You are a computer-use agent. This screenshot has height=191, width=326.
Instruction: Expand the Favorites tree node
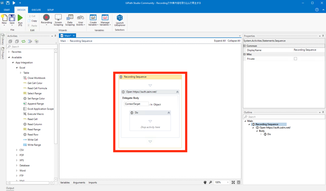click(9, 52)
